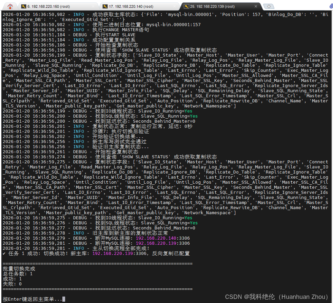Viewport: 333px width, 303px height.
Task: Click the disconnect address 192.168.220.140:3306
Action: point(163,238)
